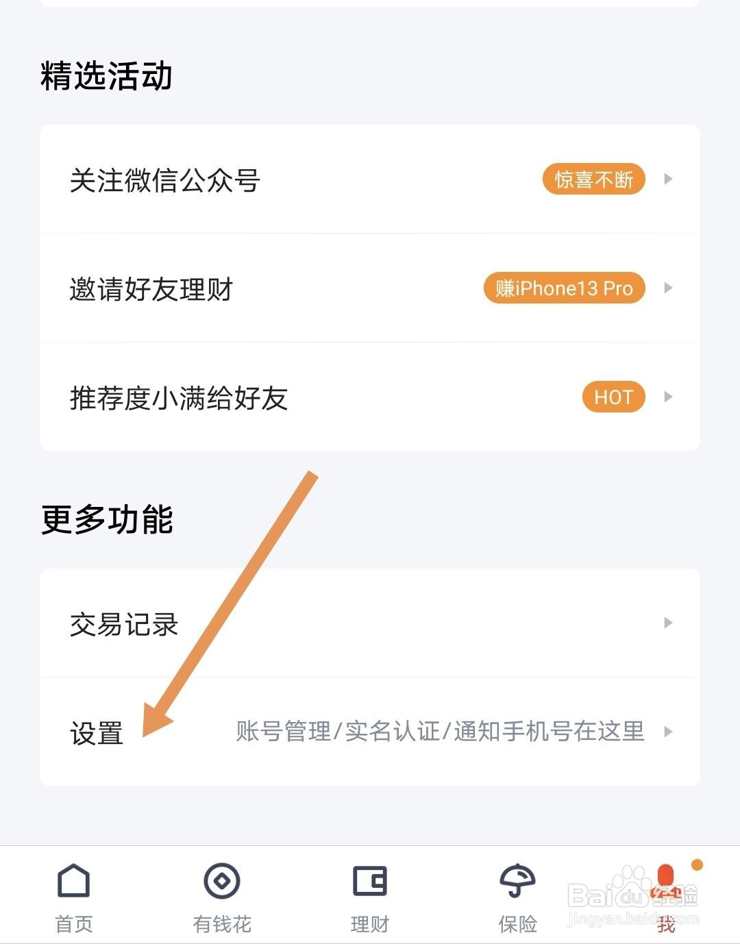740x944 pixels.
Task: Tap arrow next to 推荐度小满给好友
Action: click(x=668, y=397)
